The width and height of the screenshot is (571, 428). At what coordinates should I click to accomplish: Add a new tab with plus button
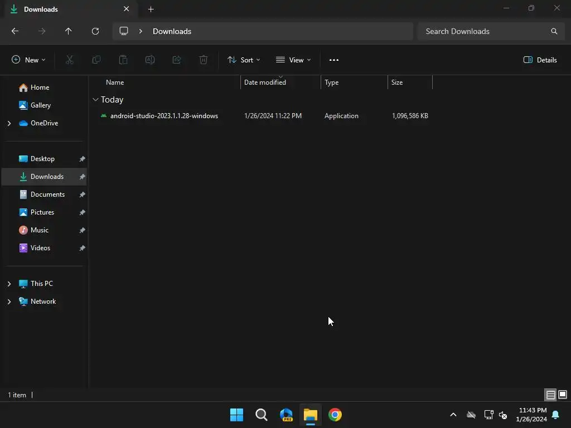(151, 9)
